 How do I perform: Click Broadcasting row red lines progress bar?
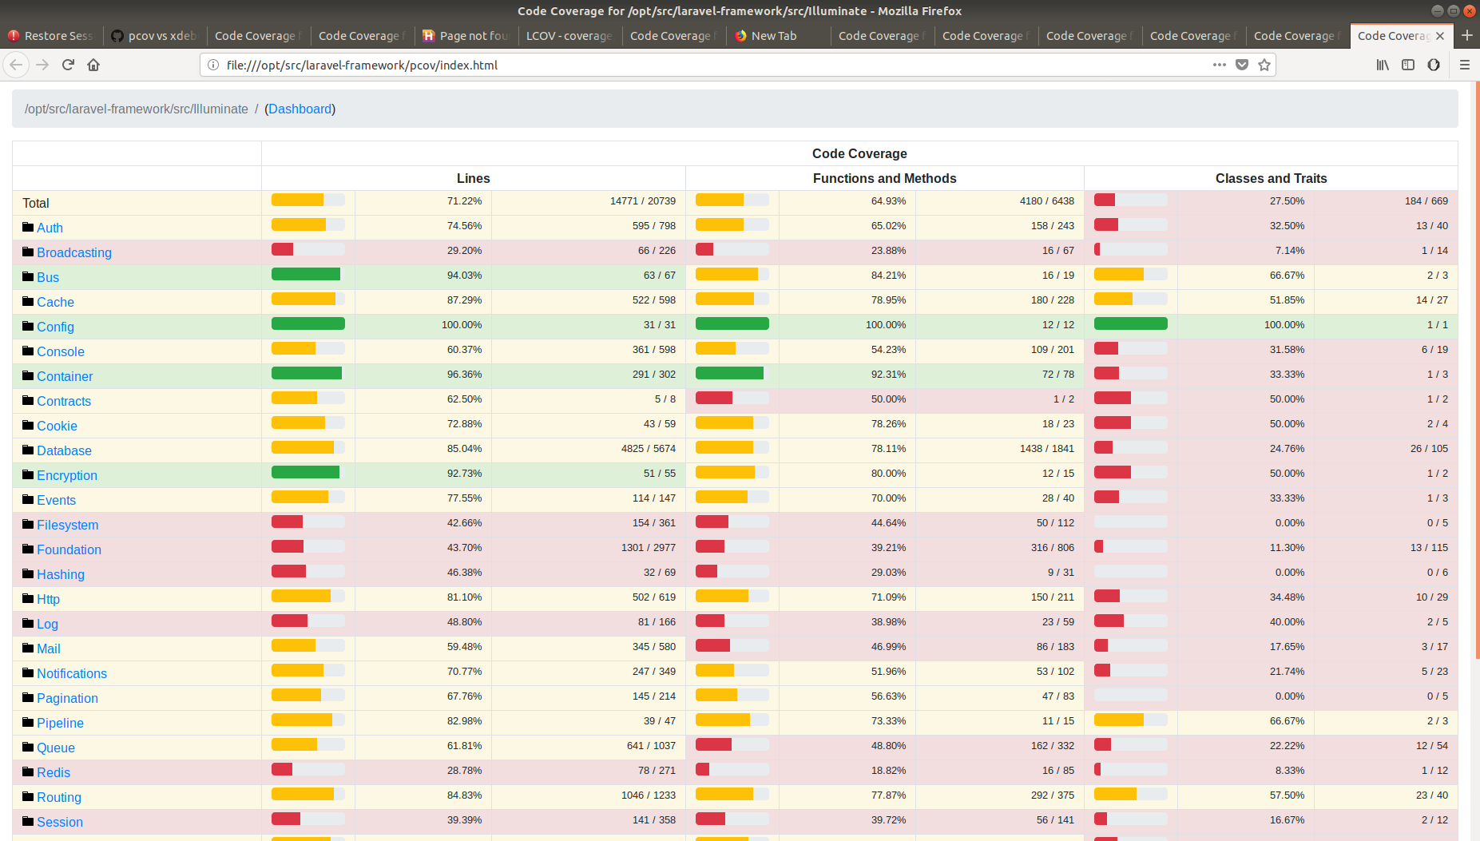coord(308,249)
